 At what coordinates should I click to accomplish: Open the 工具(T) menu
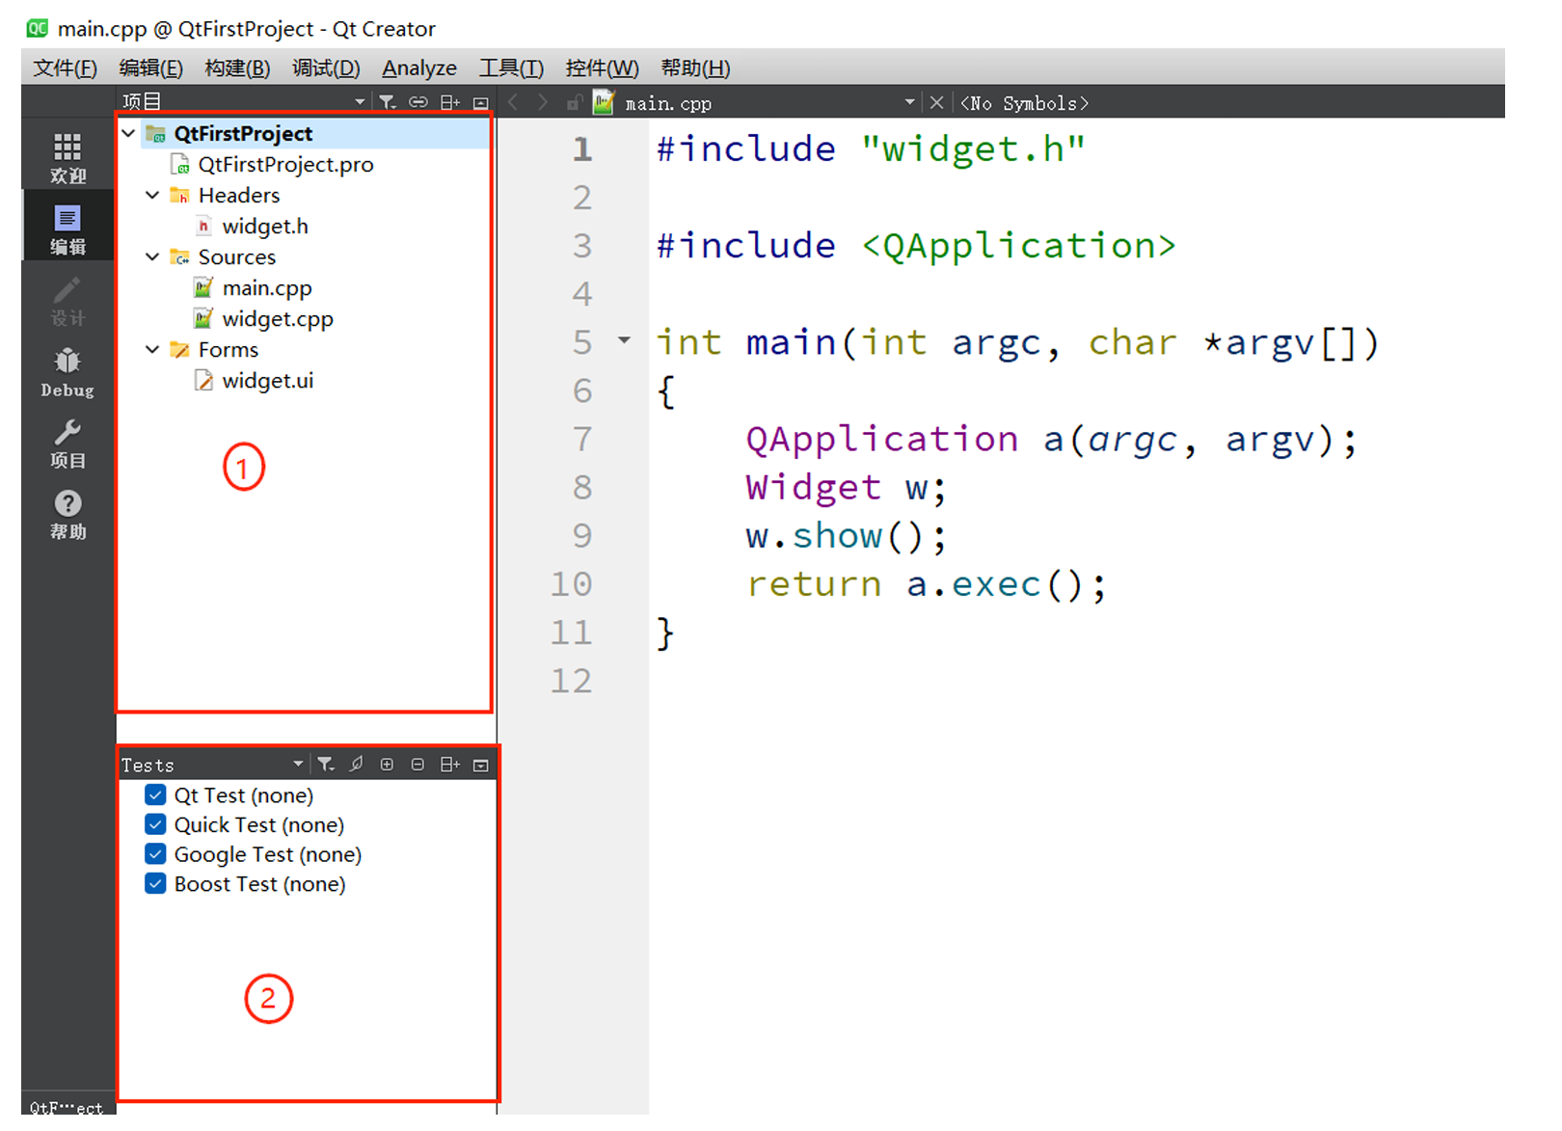(x=511, y=68)
